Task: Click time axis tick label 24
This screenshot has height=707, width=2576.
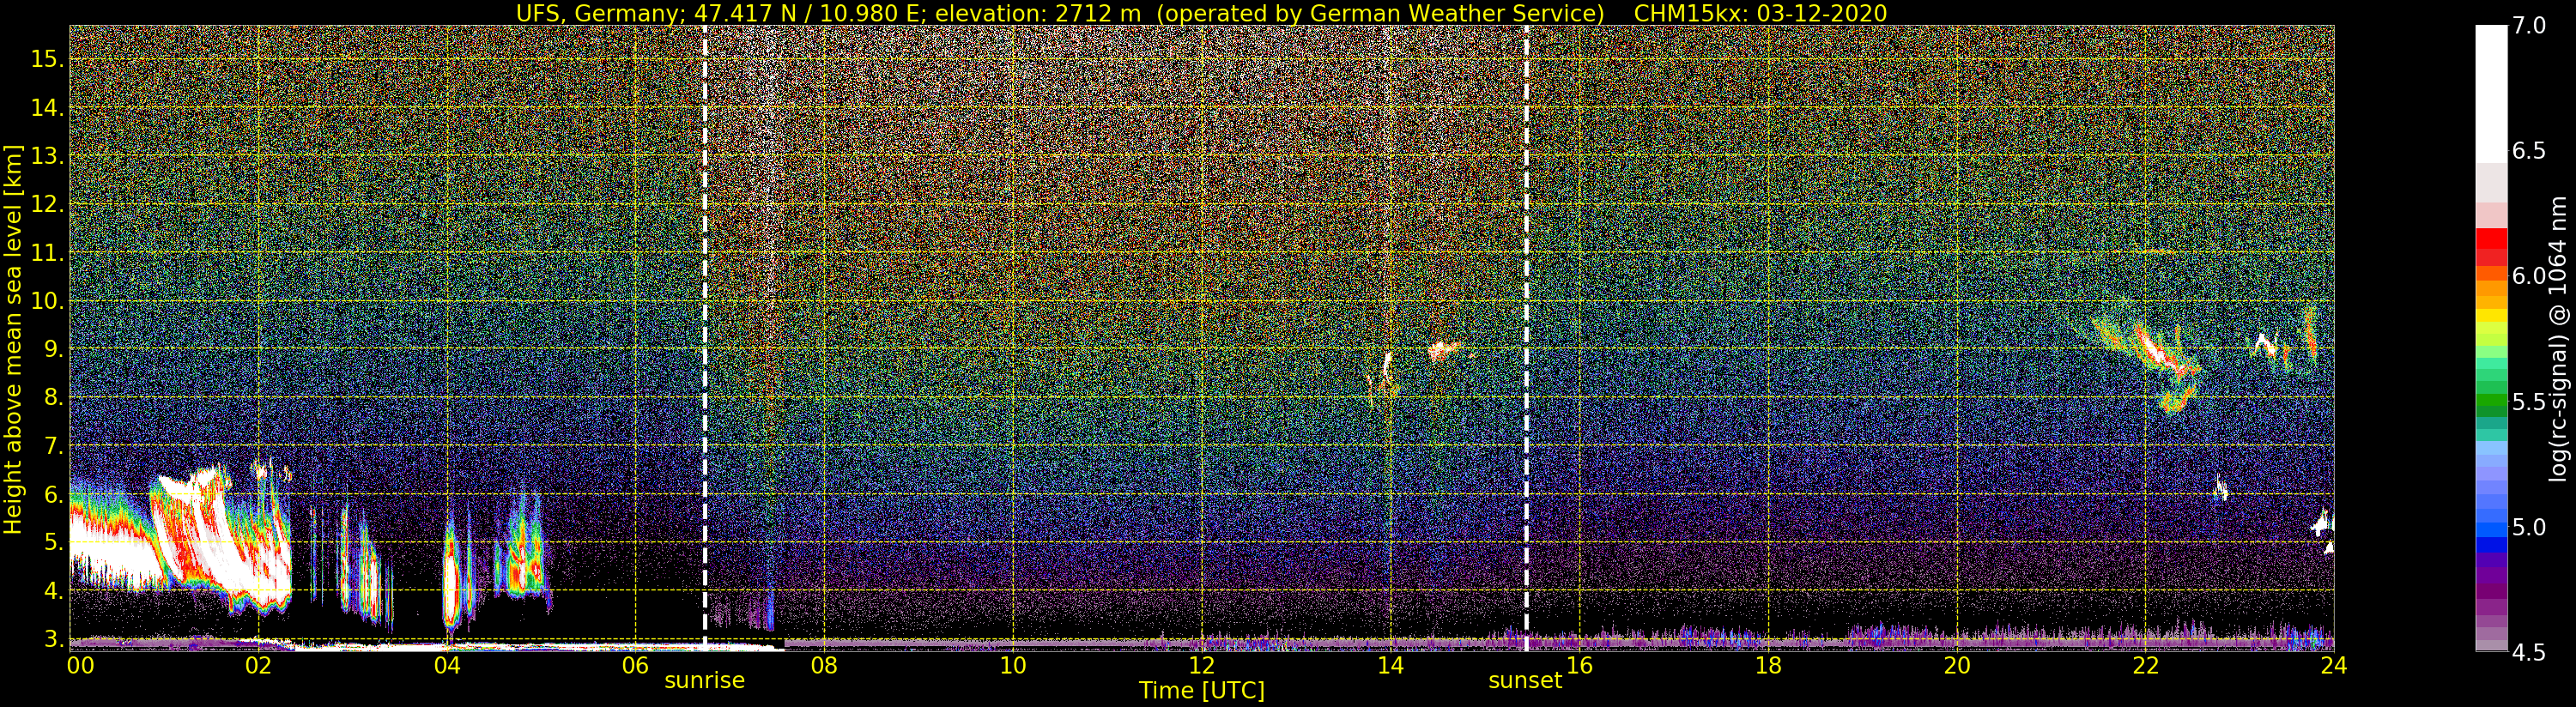Action: tap(2334, 665)
